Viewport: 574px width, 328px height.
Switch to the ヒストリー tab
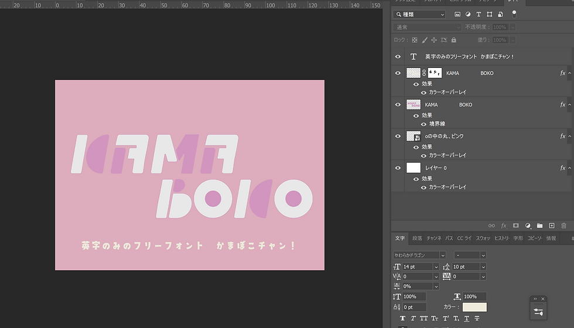(501, 238)
